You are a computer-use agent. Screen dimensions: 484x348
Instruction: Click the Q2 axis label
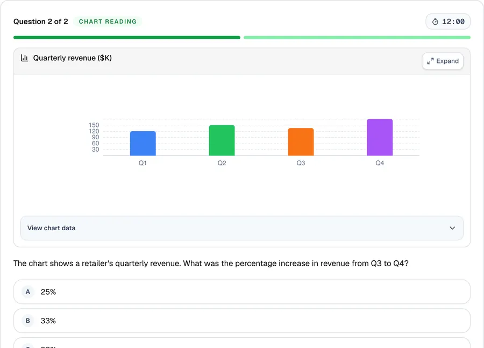click(222, 163)
